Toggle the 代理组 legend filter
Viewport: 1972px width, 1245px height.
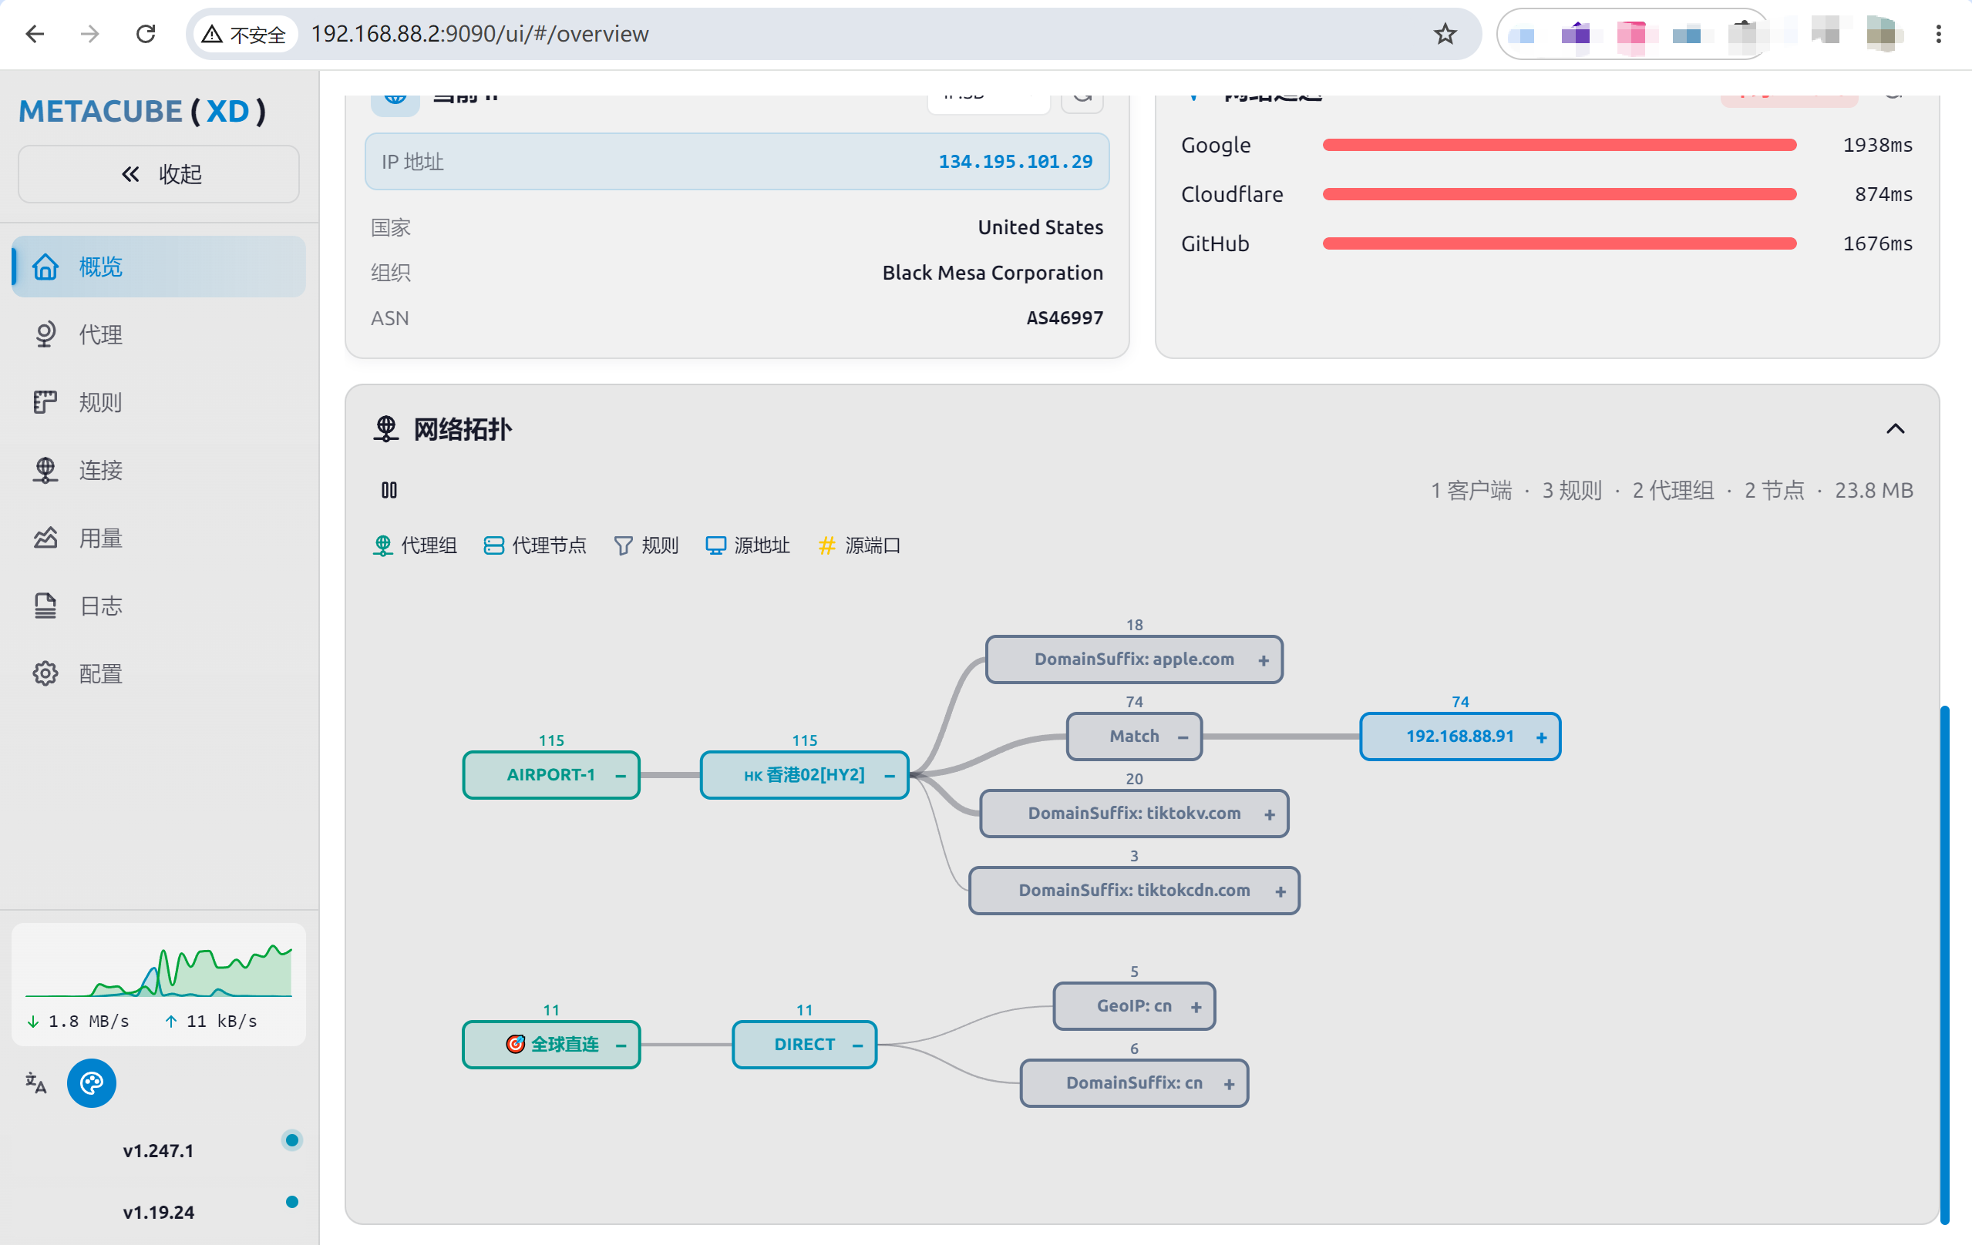(415, 545)
